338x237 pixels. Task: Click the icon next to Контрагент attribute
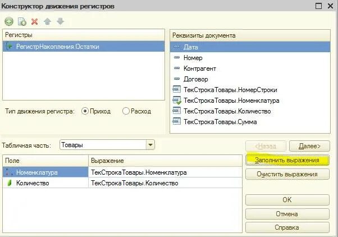click(177, 68)
